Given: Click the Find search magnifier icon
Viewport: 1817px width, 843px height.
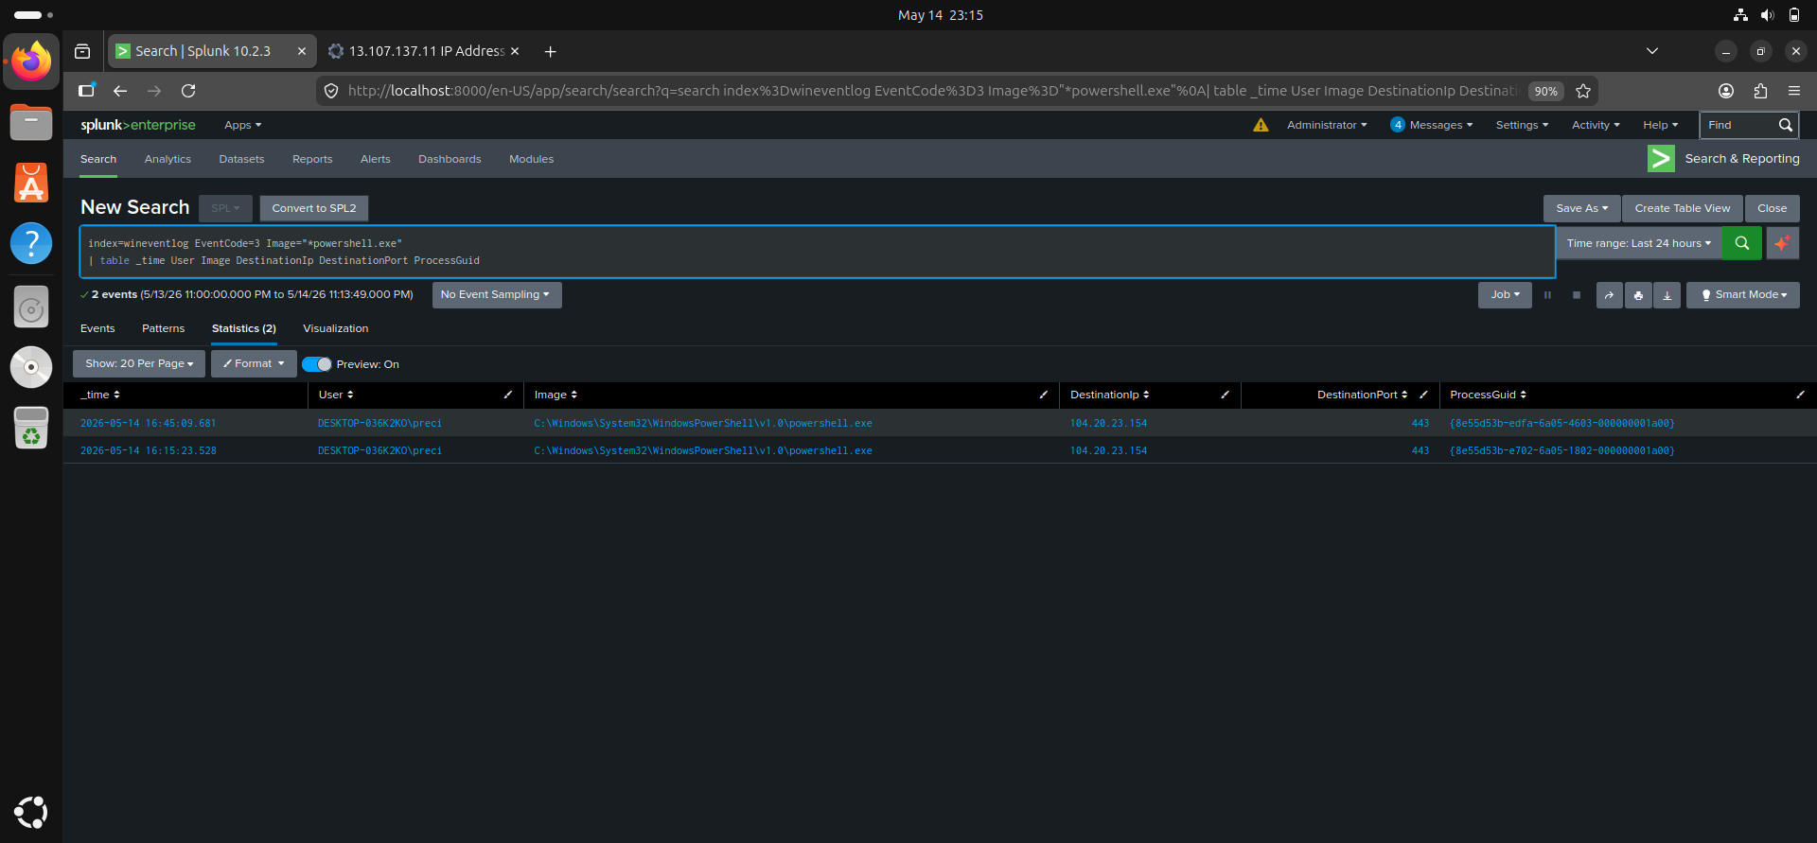Looking at the screenshot, I should [1785, 125].
